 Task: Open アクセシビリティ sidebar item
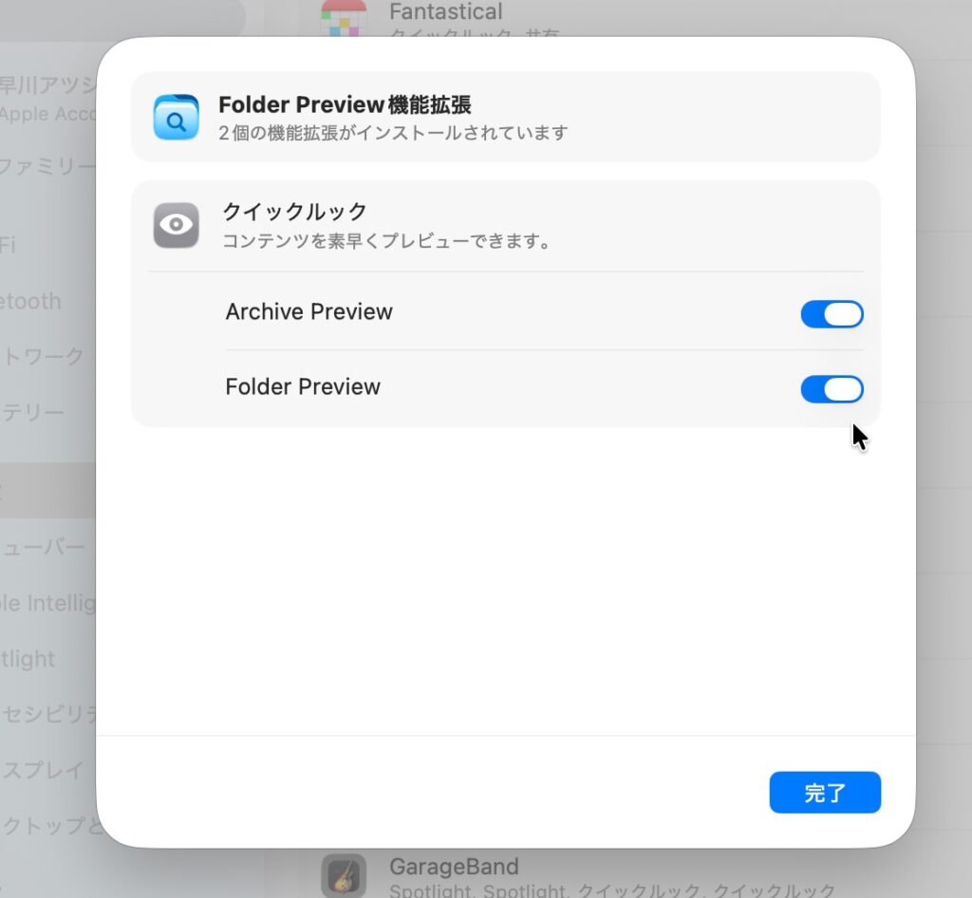click(x=47, y=714)
